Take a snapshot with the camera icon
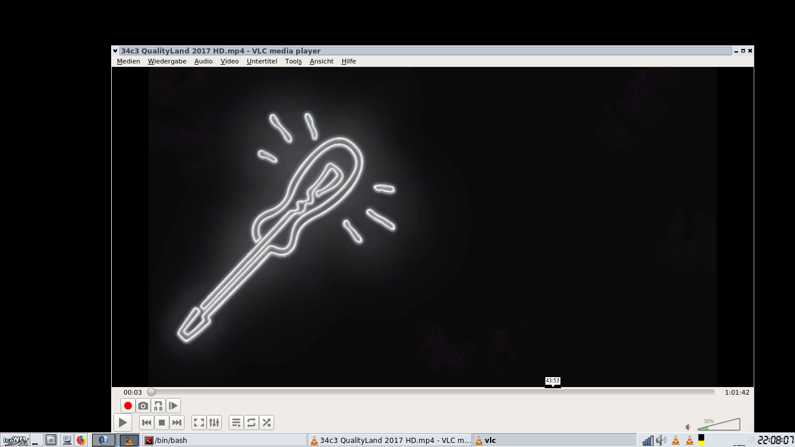This screenshot has height=447, width=795. 143,406
